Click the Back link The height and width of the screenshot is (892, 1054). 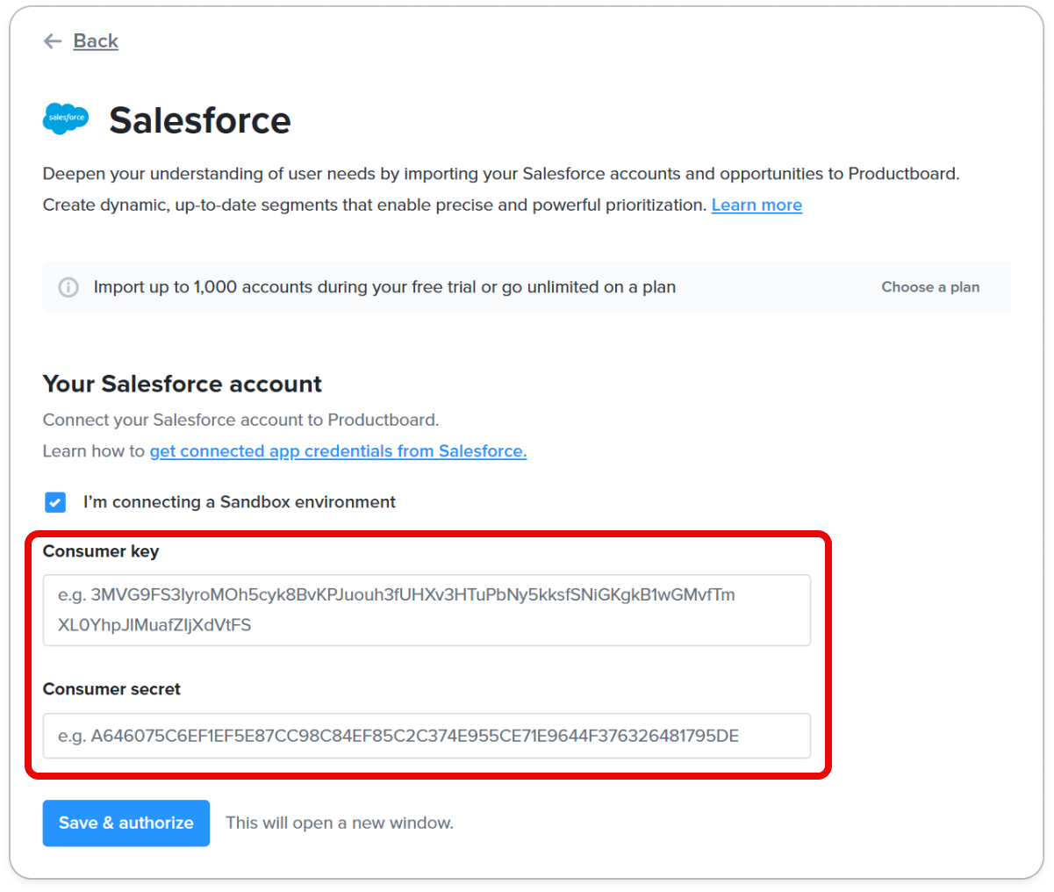(96, 41)
